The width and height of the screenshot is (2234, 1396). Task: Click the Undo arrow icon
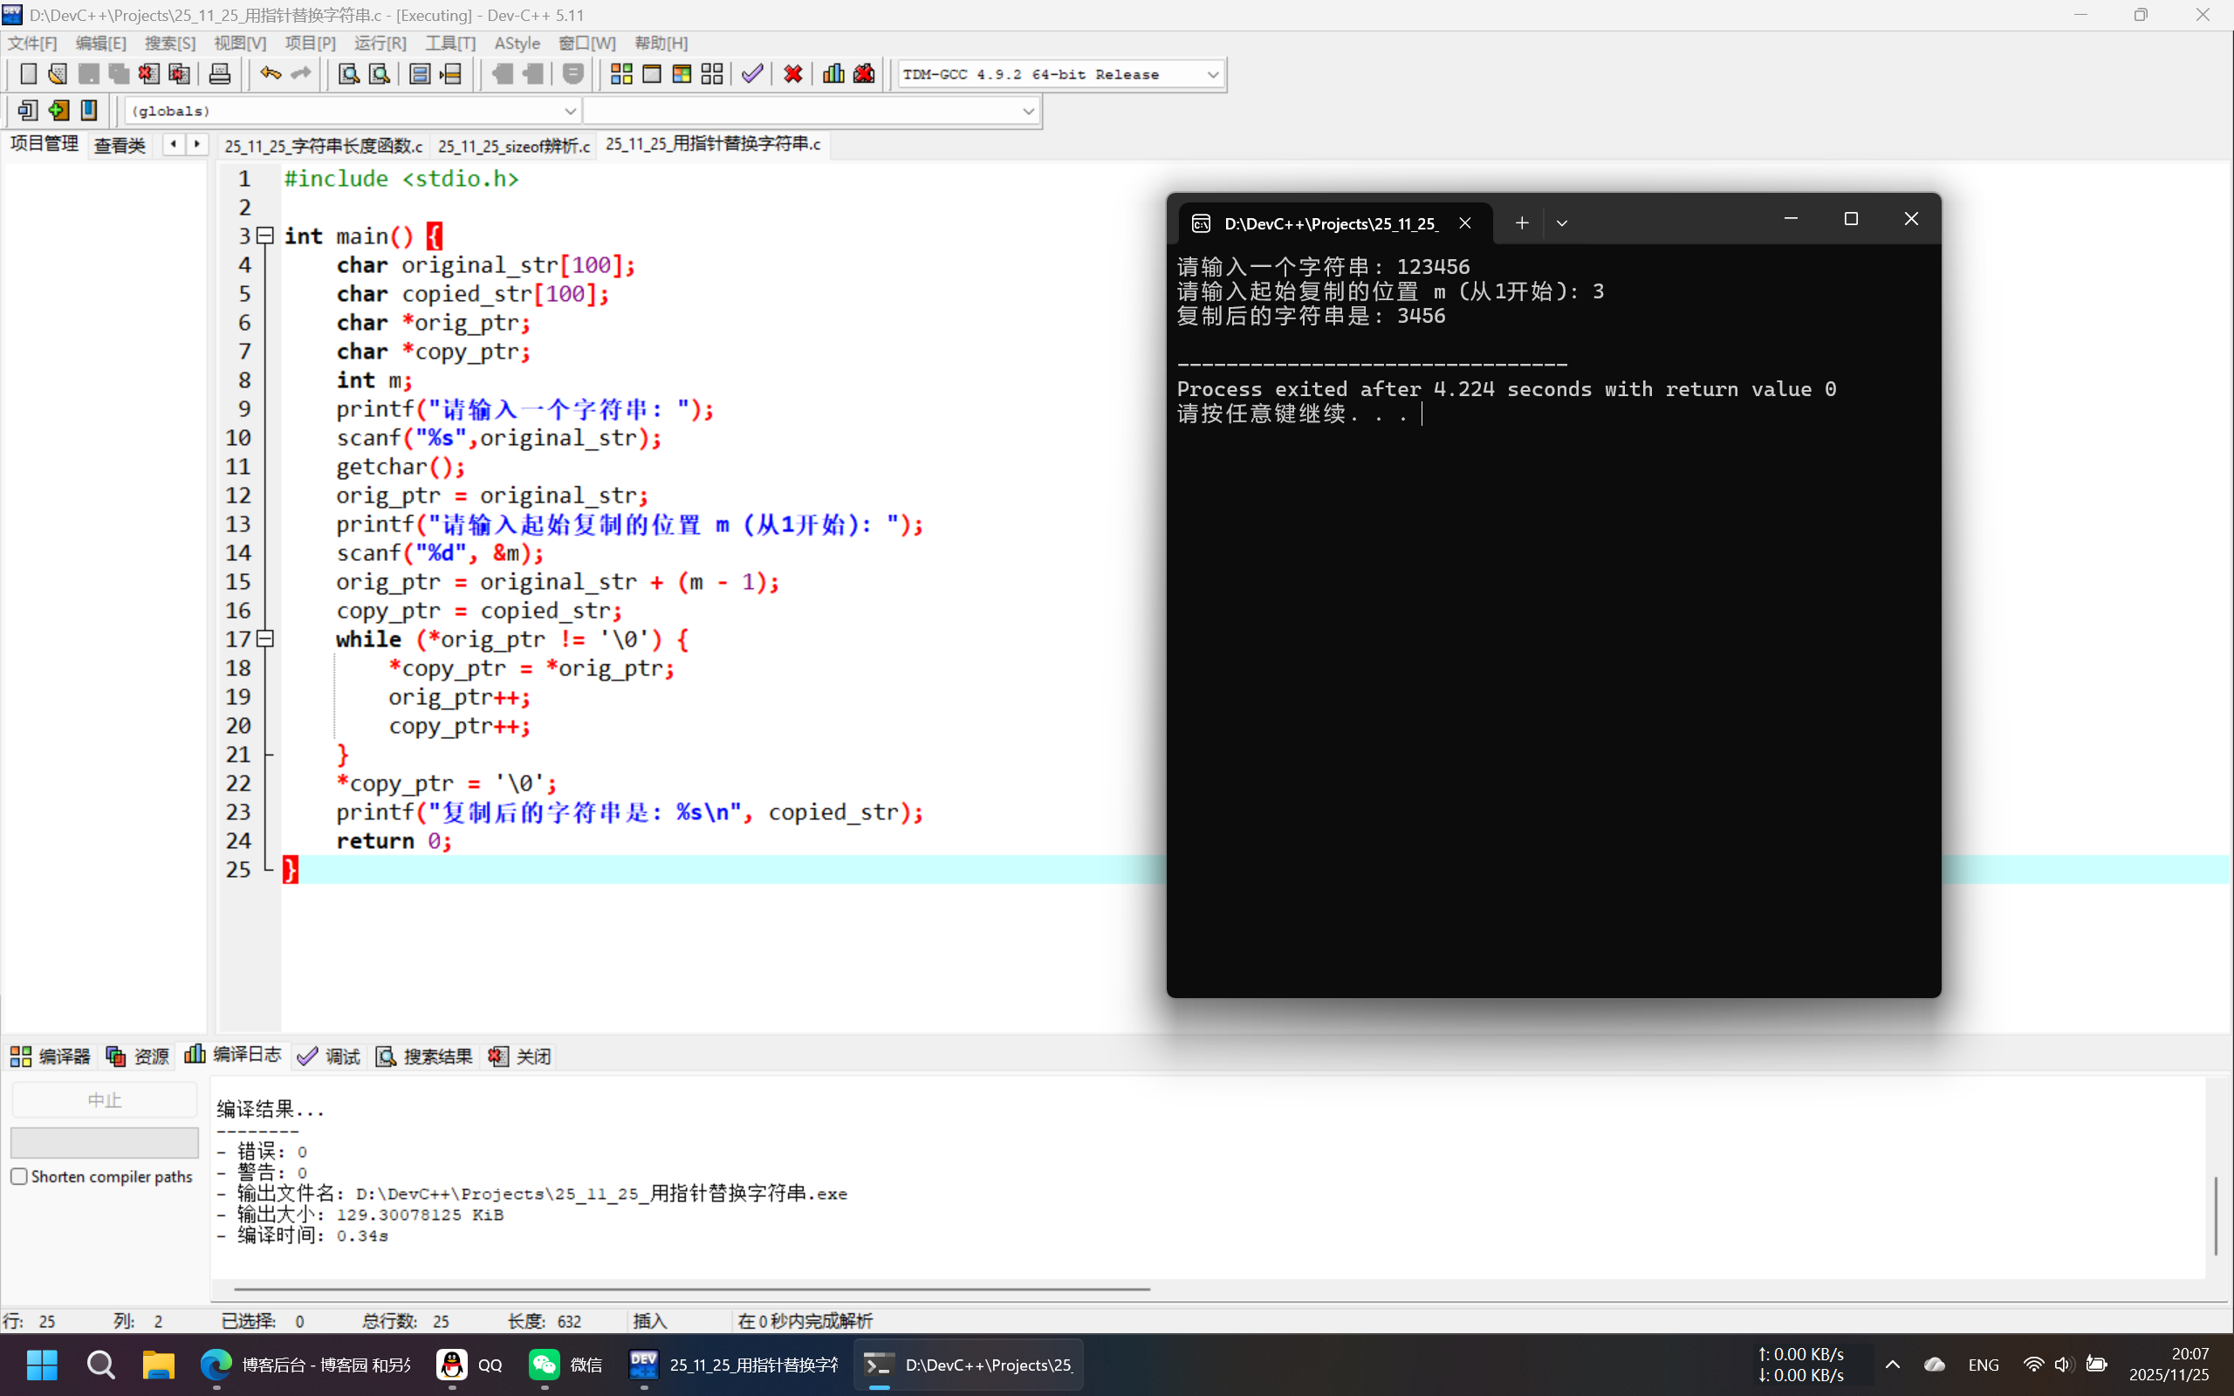[270, 74]
